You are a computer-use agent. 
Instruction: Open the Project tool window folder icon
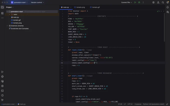click(x=2, y=7)
